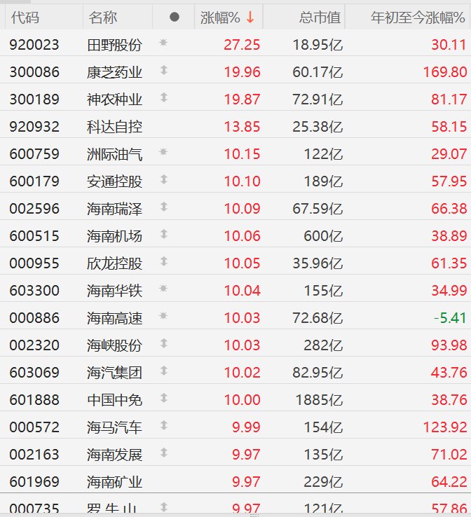Click the marker icon for 康芝药业
Image resolution: width=471 pixels, height=517 pixels.
pos(164,70)
